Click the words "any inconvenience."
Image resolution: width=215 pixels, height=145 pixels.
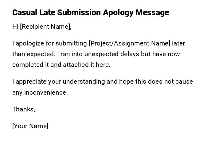coord(40,92)
